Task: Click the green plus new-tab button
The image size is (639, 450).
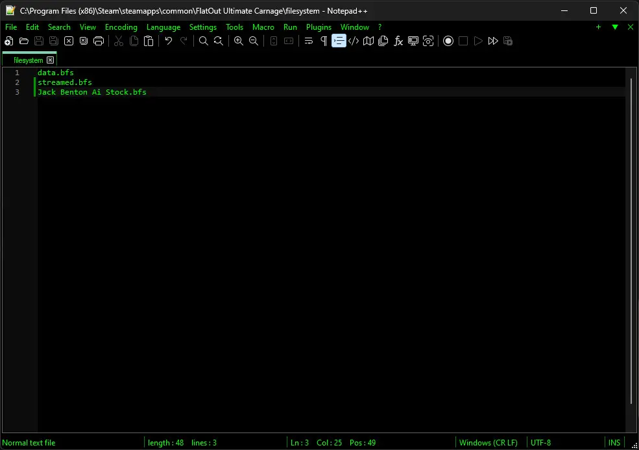Action: tap(598, 27)
